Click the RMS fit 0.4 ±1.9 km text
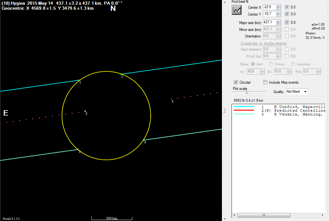 coord(249,101)
